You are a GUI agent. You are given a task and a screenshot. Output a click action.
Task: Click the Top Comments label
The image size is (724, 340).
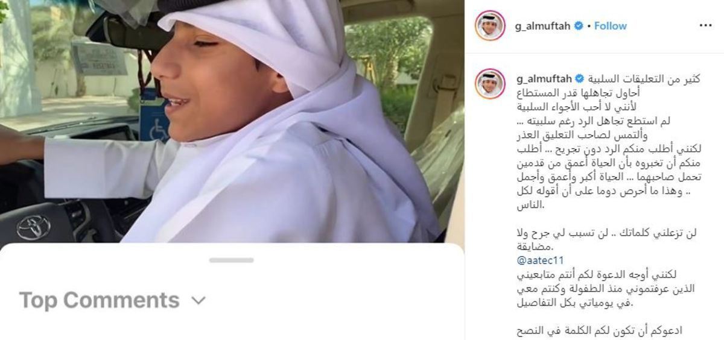[x=100, y=300]
